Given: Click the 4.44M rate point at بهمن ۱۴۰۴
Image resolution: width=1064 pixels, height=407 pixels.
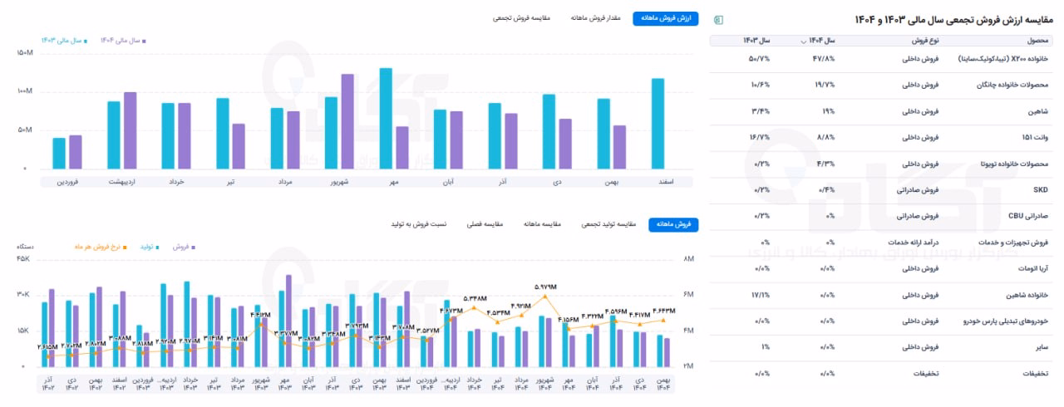Looking at the screenshot, I should click(x=663, y=321).
